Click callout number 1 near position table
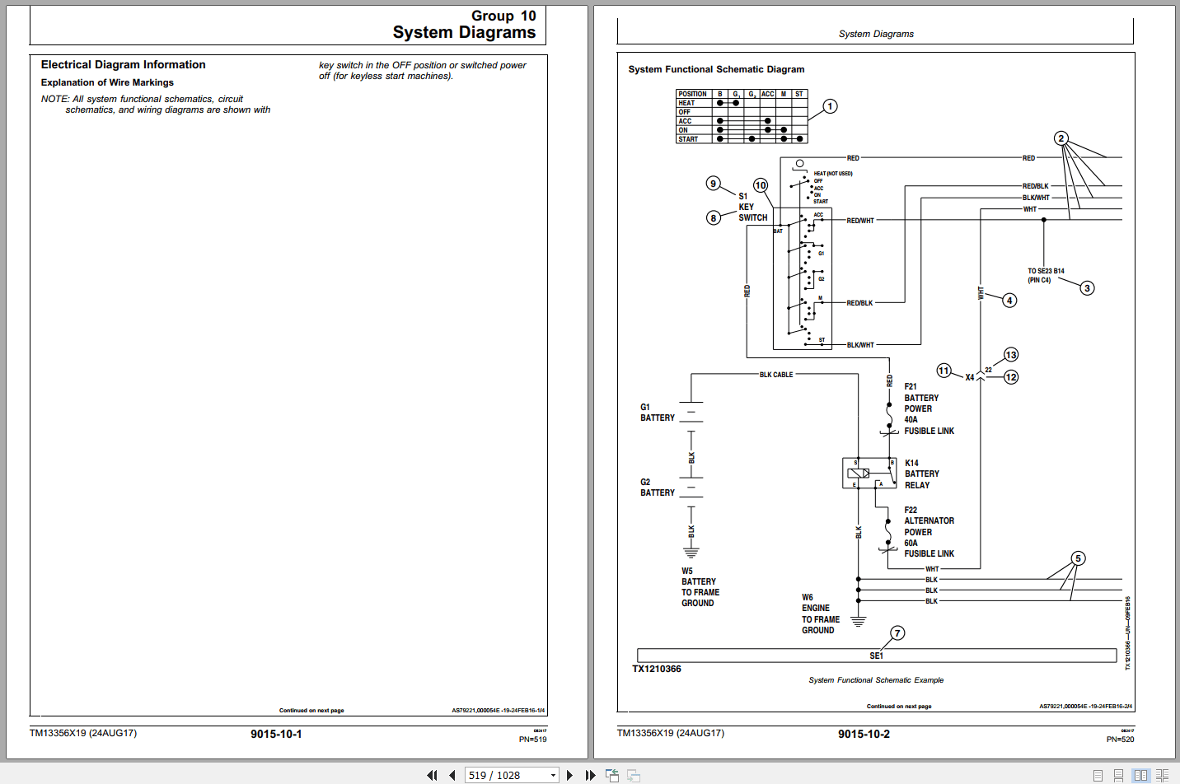 (x=830, y=106)
